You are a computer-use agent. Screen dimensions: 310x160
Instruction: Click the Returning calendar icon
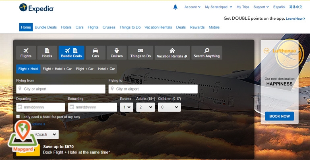(72, 107)
